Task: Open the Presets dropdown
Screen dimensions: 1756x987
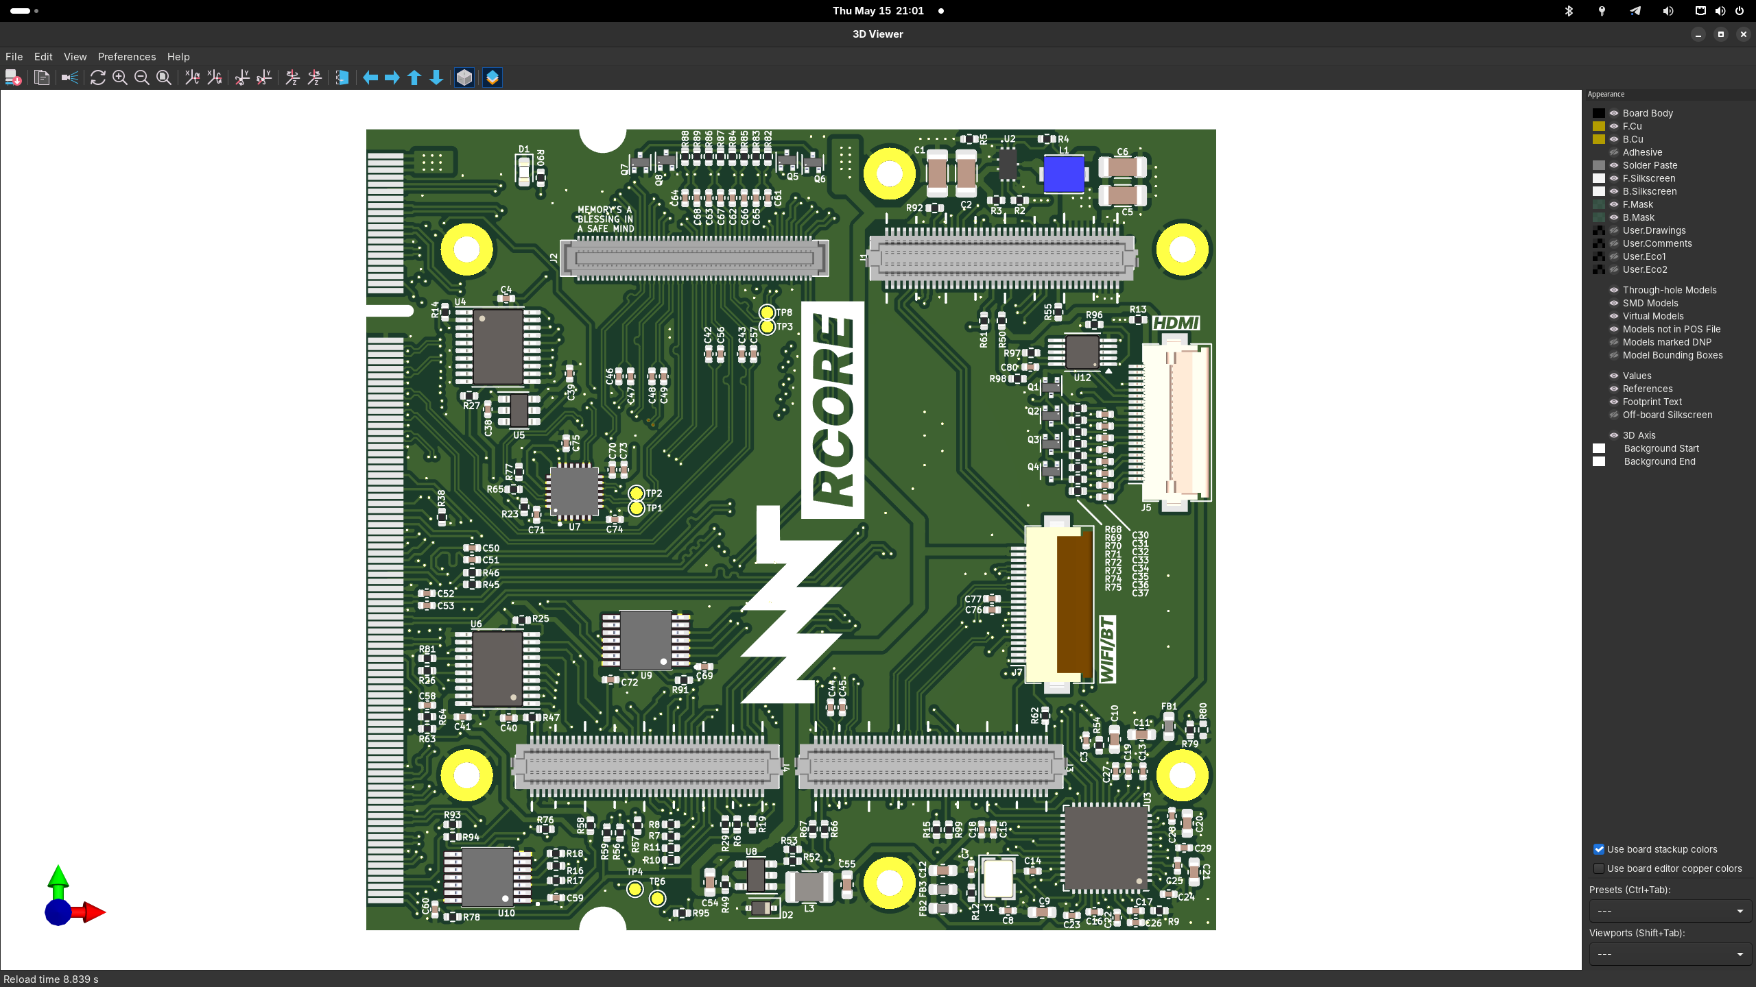Action: click(x=1670, y=911)
